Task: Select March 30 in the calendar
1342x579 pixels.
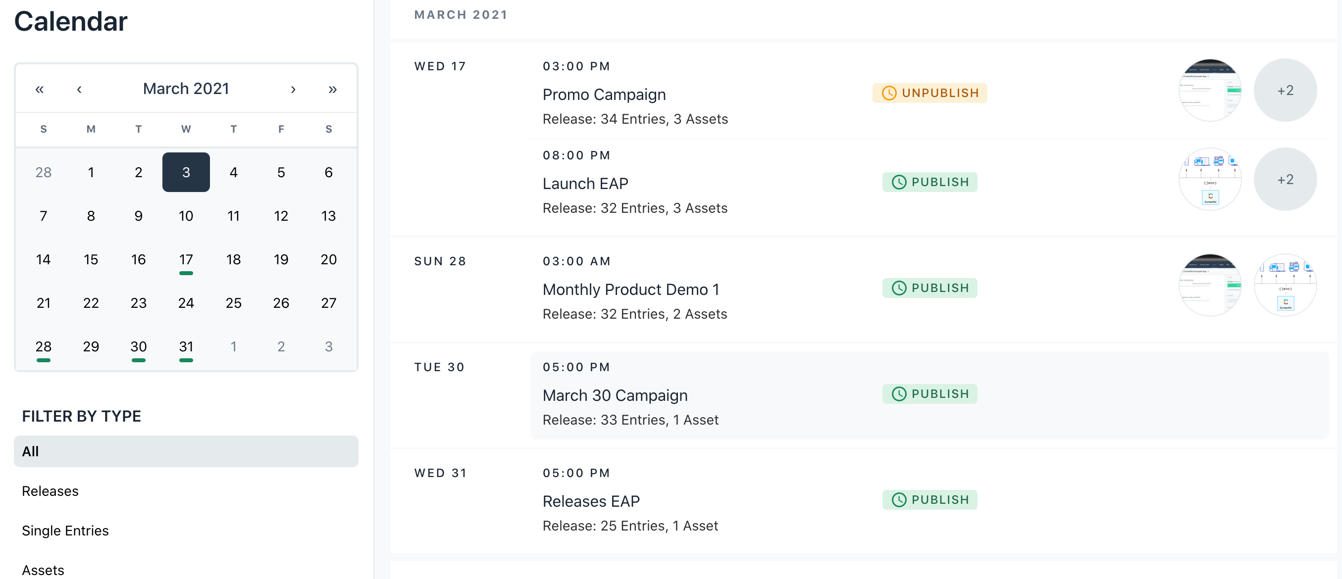Action: click(x=138, y=346)
